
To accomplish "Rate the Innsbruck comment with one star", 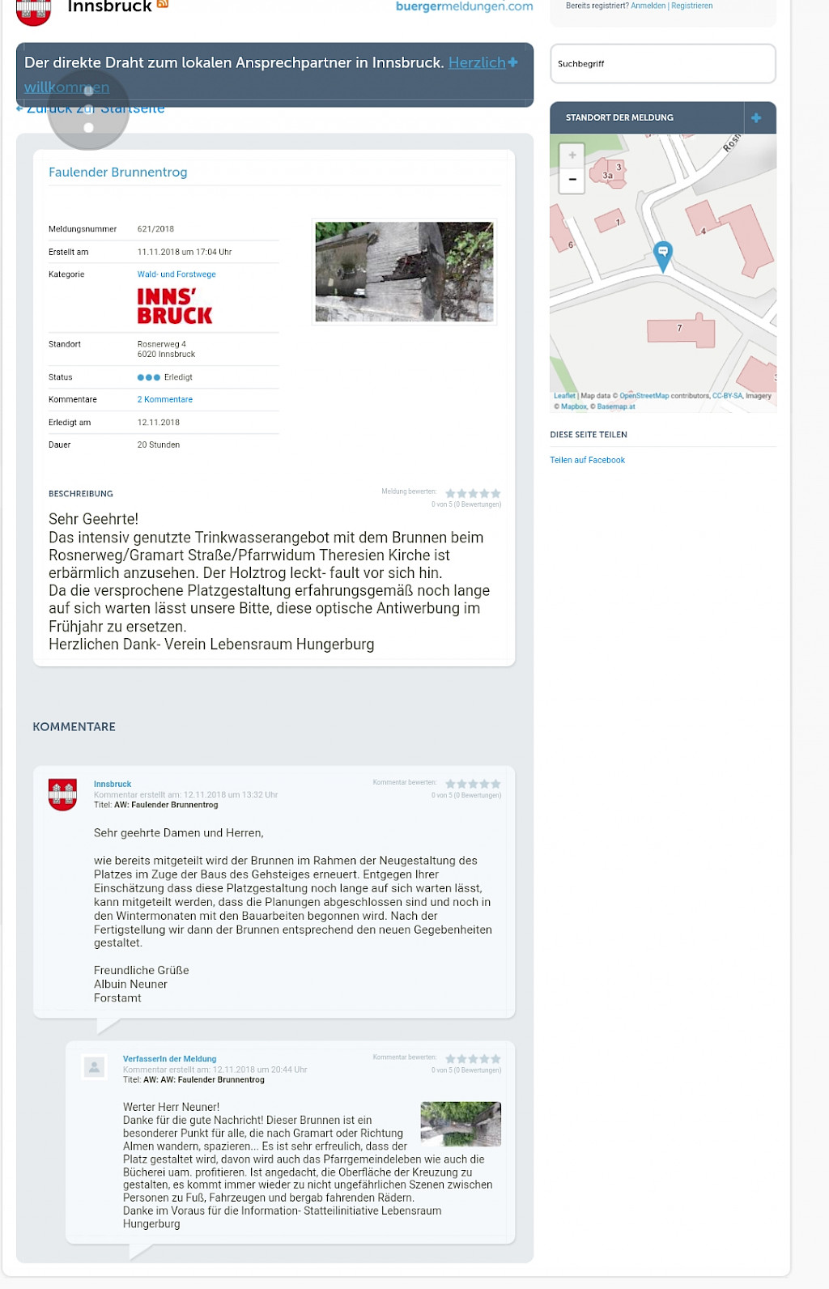I will click(450, 784).
